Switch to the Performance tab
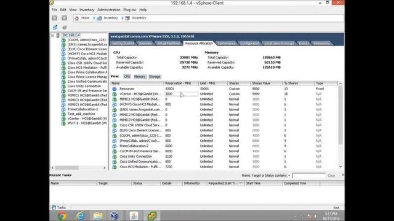 point(227,44)
